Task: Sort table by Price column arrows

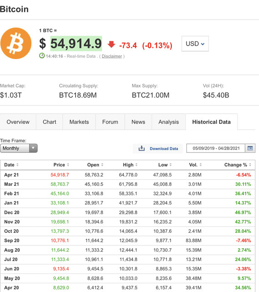Action: [x=68, y=165]
